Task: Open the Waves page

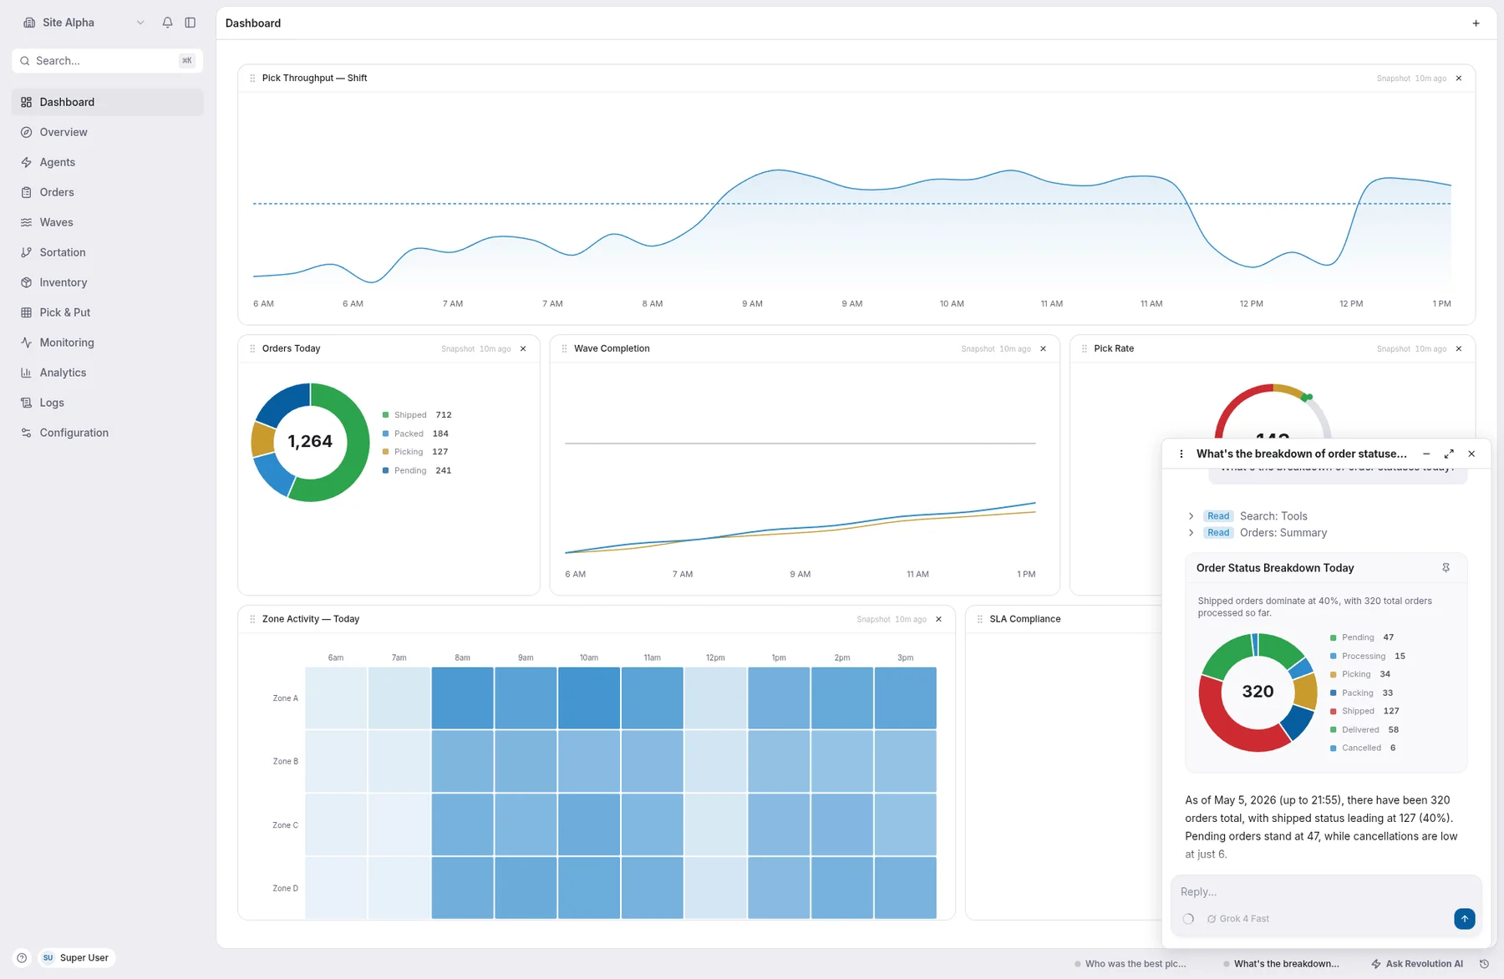Action: tap(107, 222)
